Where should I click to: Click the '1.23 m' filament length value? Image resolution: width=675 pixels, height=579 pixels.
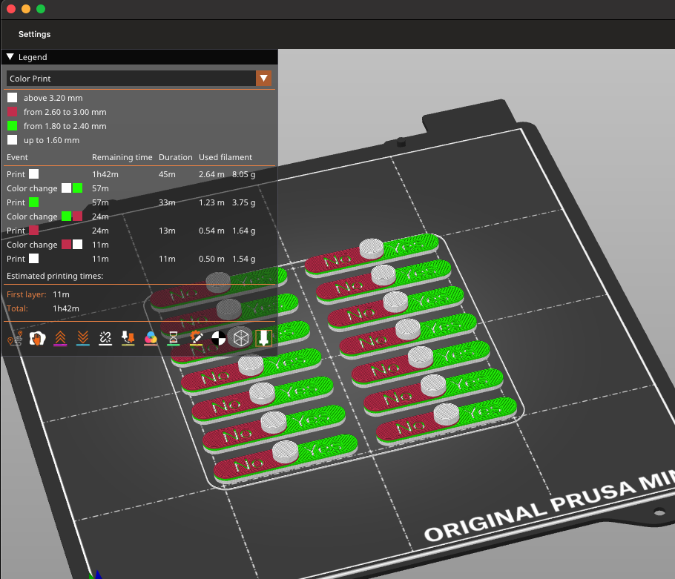tap(211, 202)
